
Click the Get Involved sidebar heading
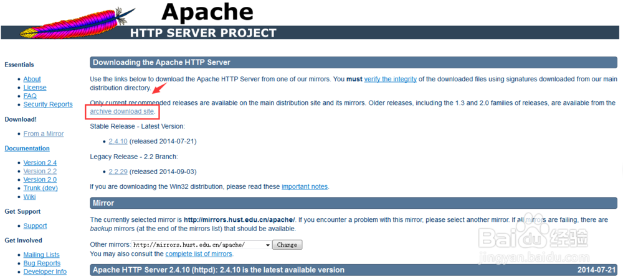click(x=24, y=240)
